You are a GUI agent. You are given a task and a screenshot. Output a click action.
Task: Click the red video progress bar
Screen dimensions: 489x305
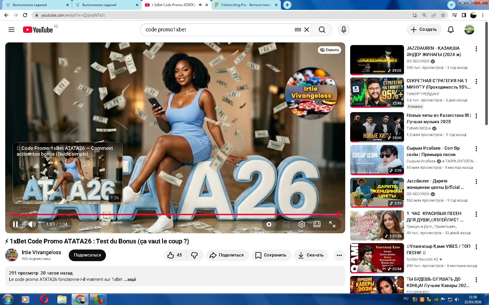click(x=175, y=214)
